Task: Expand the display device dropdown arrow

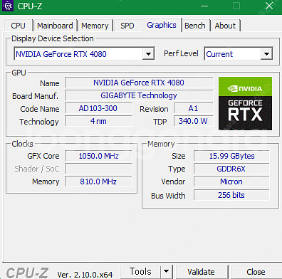Action: [x=148, y=54]
